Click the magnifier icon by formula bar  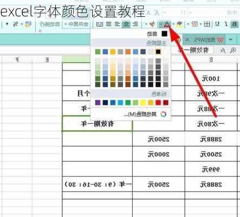[x=233, y=50]
